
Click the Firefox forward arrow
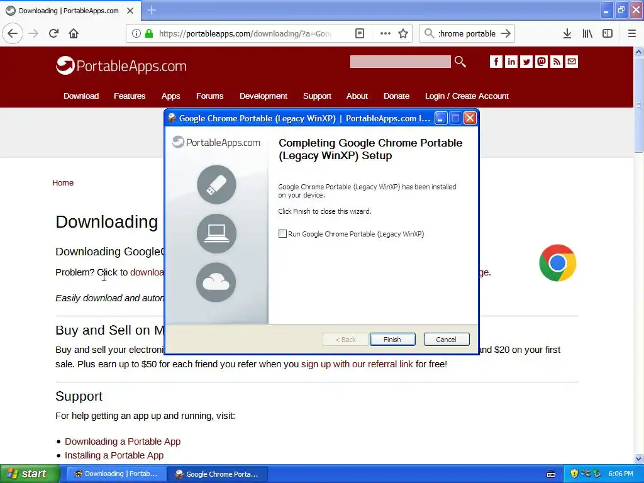pyautogui.click(x=33, y=33)
